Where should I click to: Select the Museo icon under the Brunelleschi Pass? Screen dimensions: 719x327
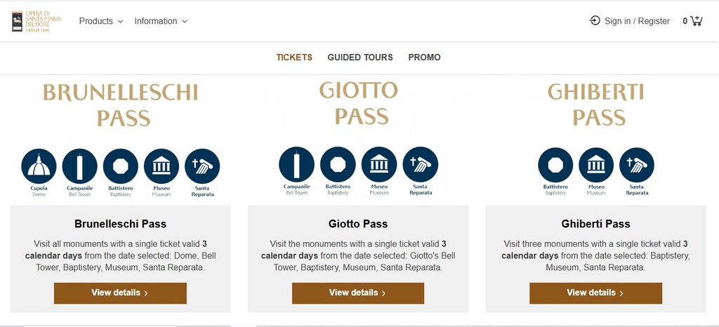click(161, 166)
